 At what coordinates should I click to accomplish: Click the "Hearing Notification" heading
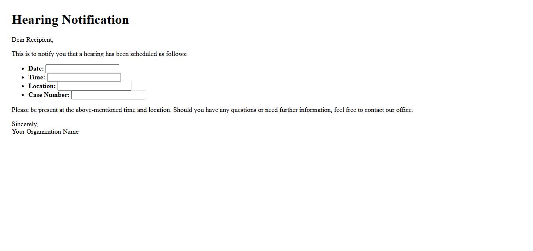point(70,20)
